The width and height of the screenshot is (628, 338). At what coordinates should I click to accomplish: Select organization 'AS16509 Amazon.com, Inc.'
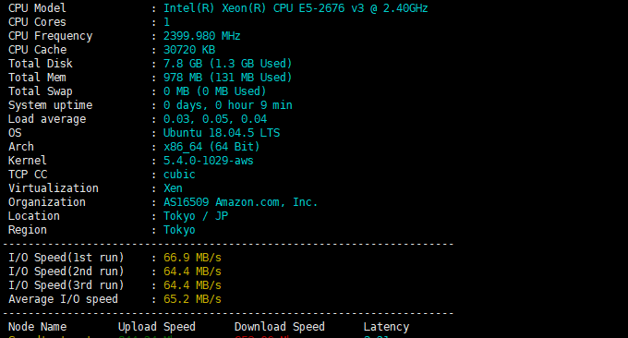(x=240, y=202)
